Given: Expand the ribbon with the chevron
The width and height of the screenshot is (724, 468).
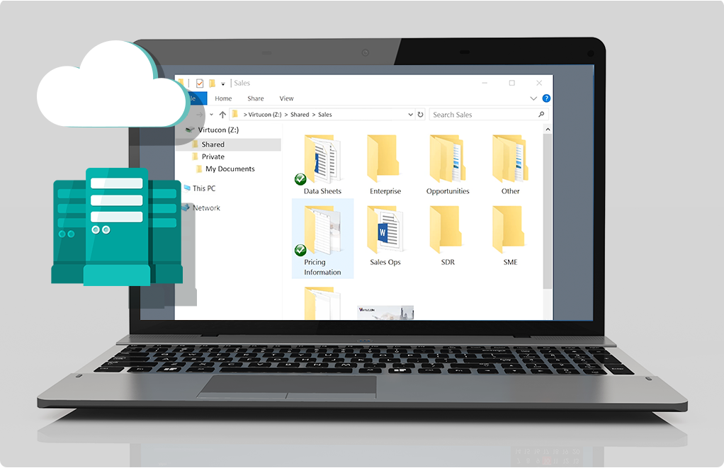Looking at the screenshot, I should click(x=533, y=98).
